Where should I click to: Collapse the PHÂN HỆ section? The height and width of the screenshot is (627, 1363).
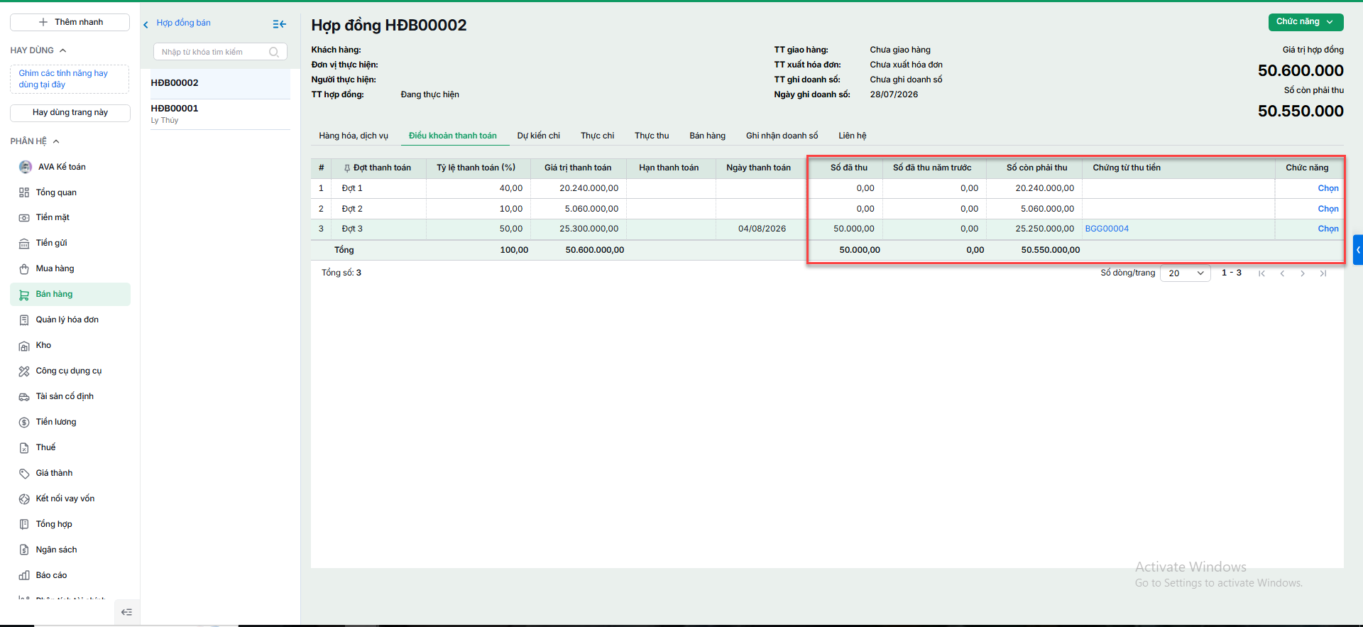click(56, 141)
